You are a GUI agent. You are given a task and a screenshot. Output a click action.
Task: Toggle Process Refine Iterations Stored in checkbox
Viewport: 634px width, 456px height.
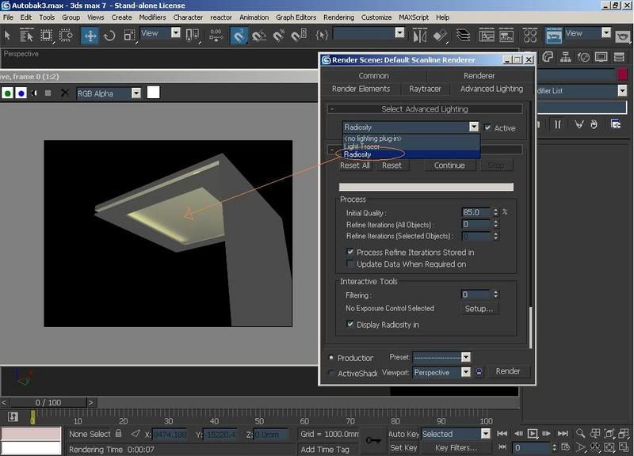[x=351, y=253]
